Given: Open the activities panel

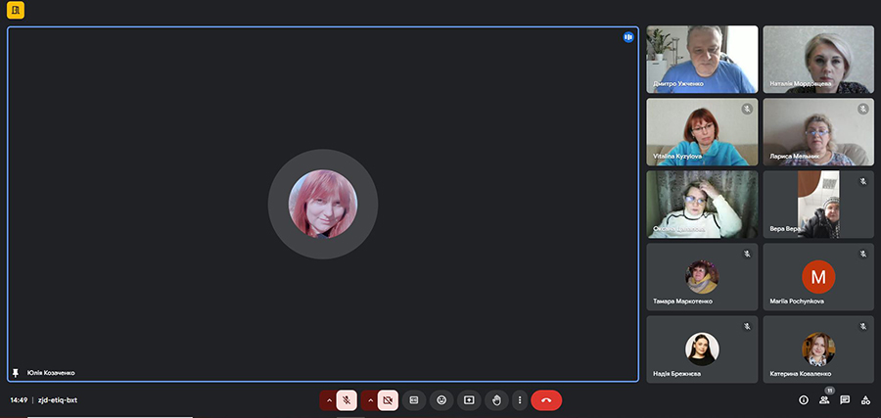Looking at the screenshot, I should click(865, 399).
